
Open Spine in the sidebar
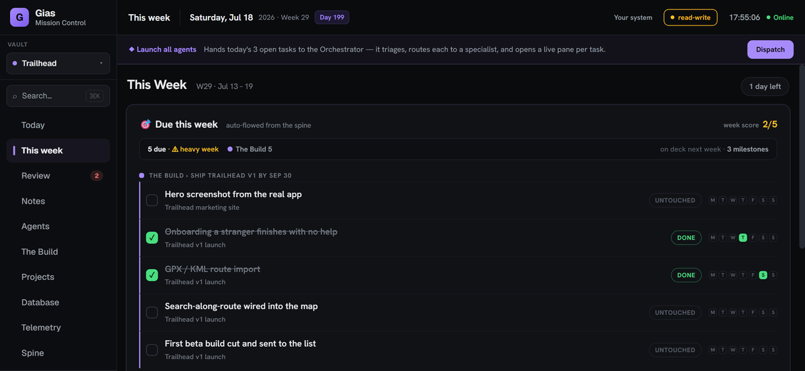click(58, 353)
